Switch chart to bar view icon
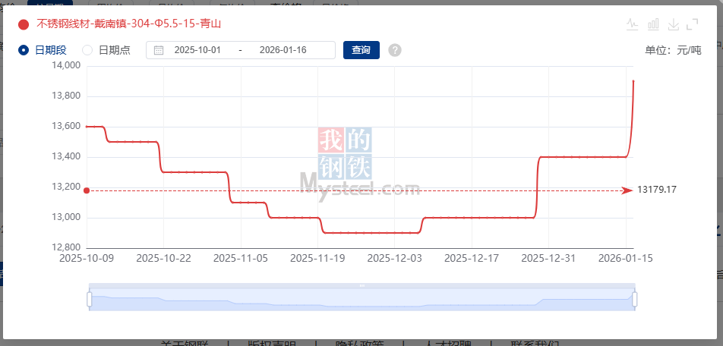 click(x=652, y=24)
